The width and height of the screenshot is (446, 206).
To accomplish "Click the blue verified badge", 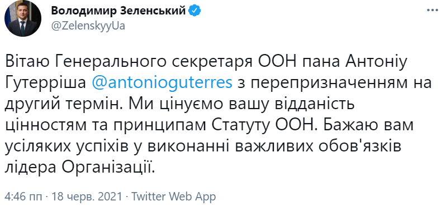I will pyautogui.click(x=196, y=11).
